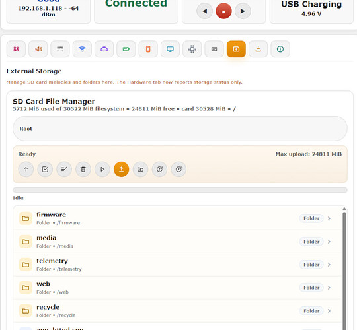Select the active External Storage tab icon
The image size is (357, 330).
coord(236,49)
